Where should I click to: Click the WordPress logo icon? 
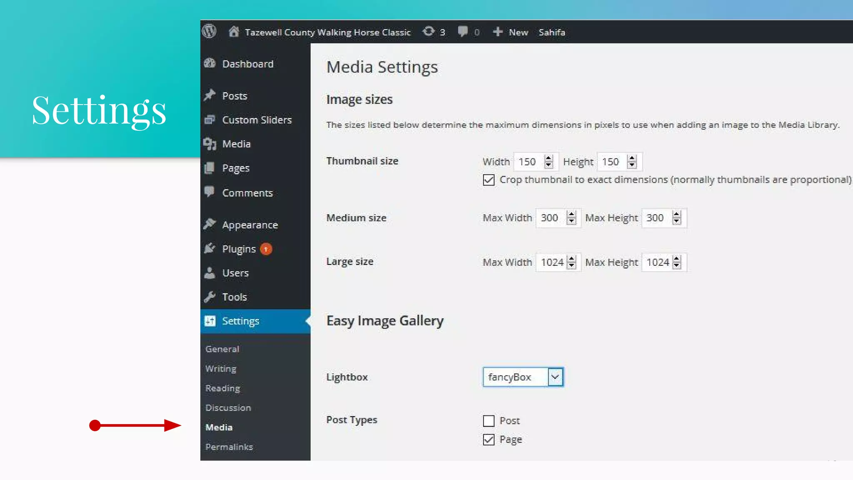pyautogui.click(x=209, y=31)
